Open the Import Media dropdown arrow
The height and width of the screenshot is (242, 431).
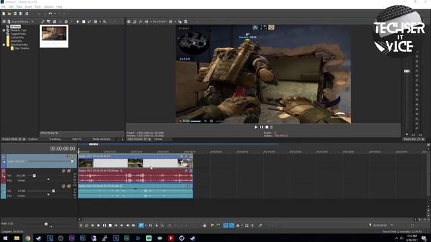tap(32, 22)
